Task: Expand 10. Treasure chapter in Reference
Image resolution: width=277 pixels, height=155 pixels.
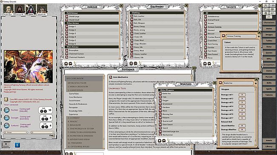Action: pyautogui.click(x=74, y=143)
